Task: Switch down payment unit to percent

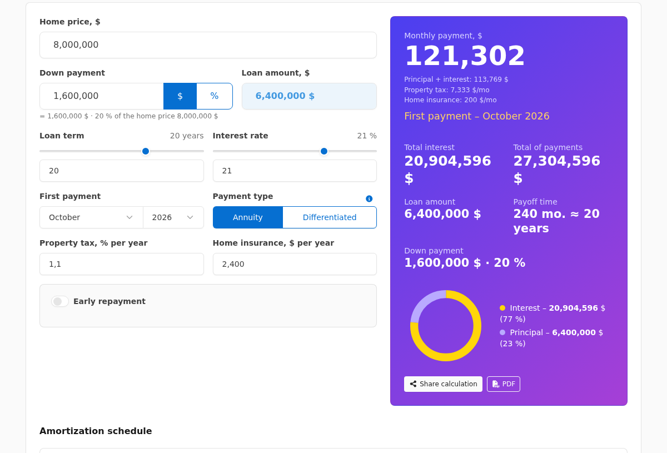Action: (215, 96)
